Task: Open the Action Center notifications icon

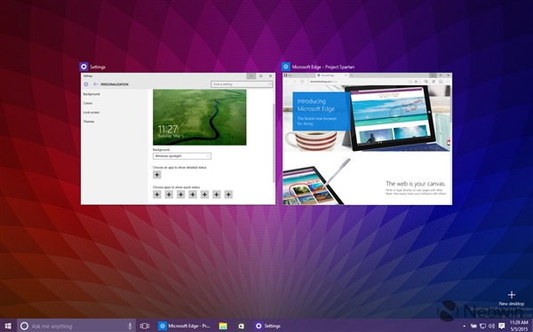Action: point(502,326)
